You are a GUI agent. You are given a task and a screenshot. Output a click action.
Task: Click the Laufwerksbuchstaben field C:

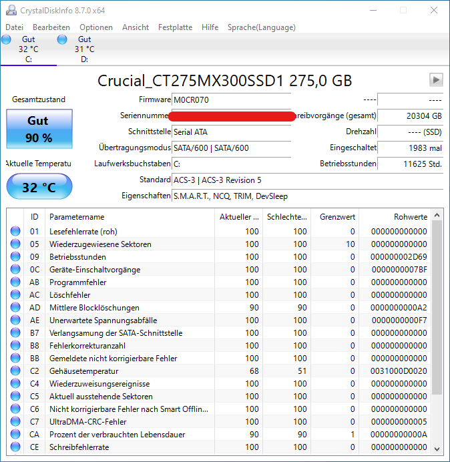click(231, 164)
